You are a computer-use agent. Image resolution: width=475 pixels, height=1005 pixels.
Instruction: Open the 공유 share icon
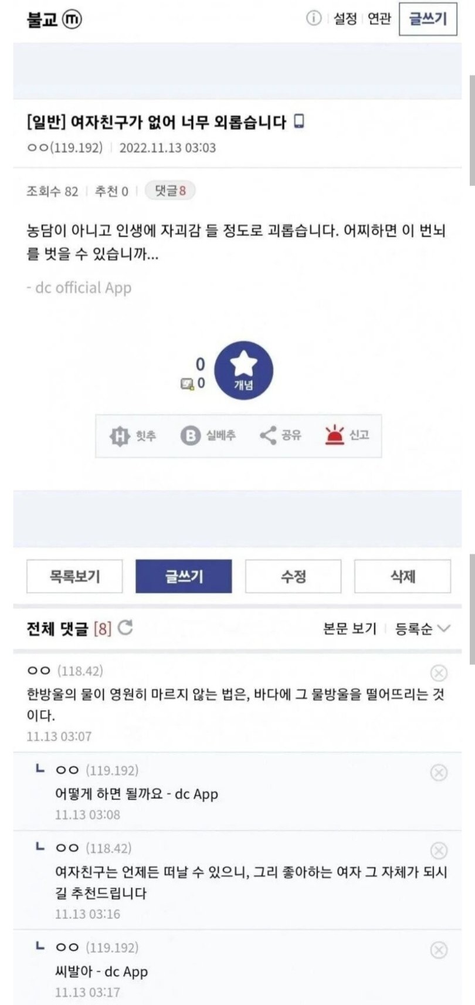pos(268,435)
